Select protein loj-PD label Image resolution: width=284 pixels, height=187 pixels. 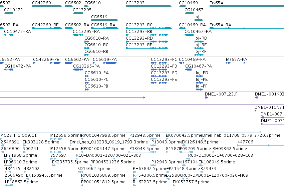[202, 73]
